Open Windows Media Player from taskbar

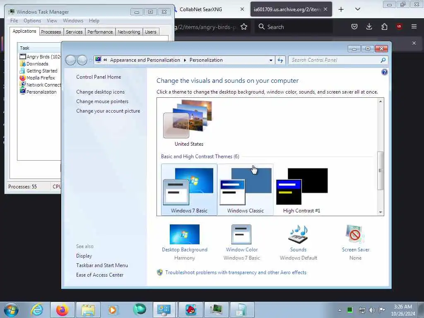tap(113, 310)
